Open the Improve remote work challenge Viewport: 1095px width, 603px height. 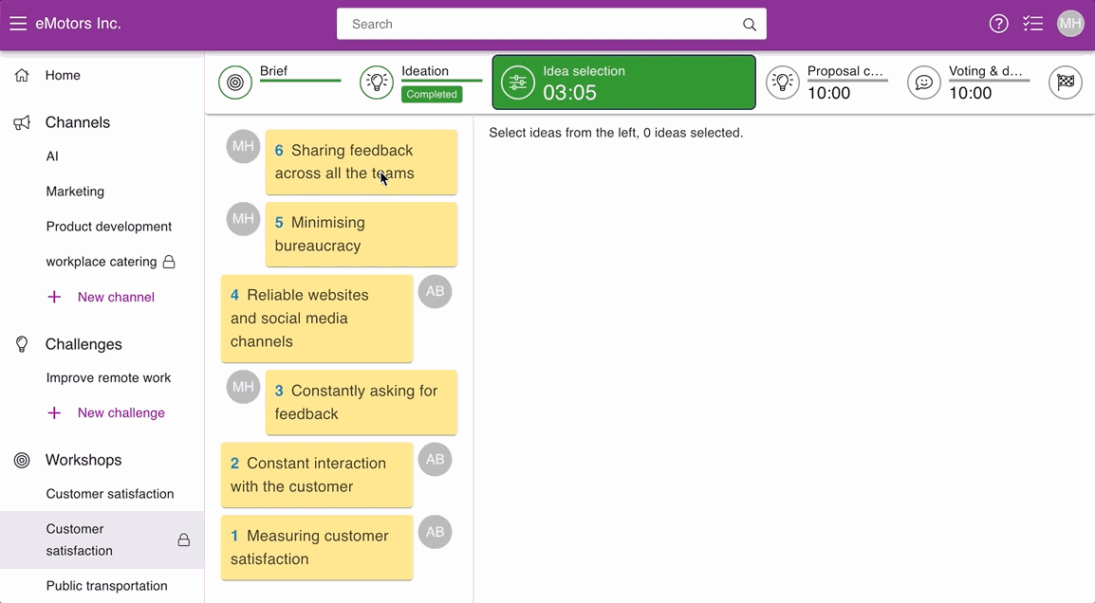coord(108,377)
